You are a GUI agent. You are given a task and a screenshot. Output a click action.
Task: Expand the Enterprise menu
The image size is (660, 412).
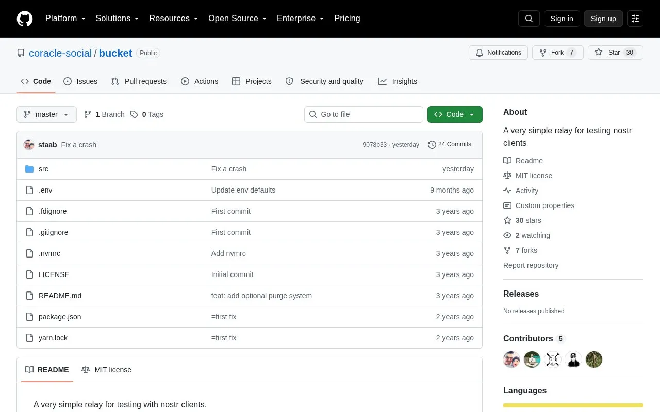300,19
